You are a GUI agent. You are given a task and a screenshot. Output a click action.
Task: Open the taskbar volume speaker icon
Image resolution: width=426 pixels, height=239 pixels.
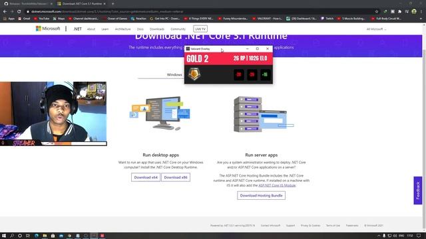click(395, 236)
